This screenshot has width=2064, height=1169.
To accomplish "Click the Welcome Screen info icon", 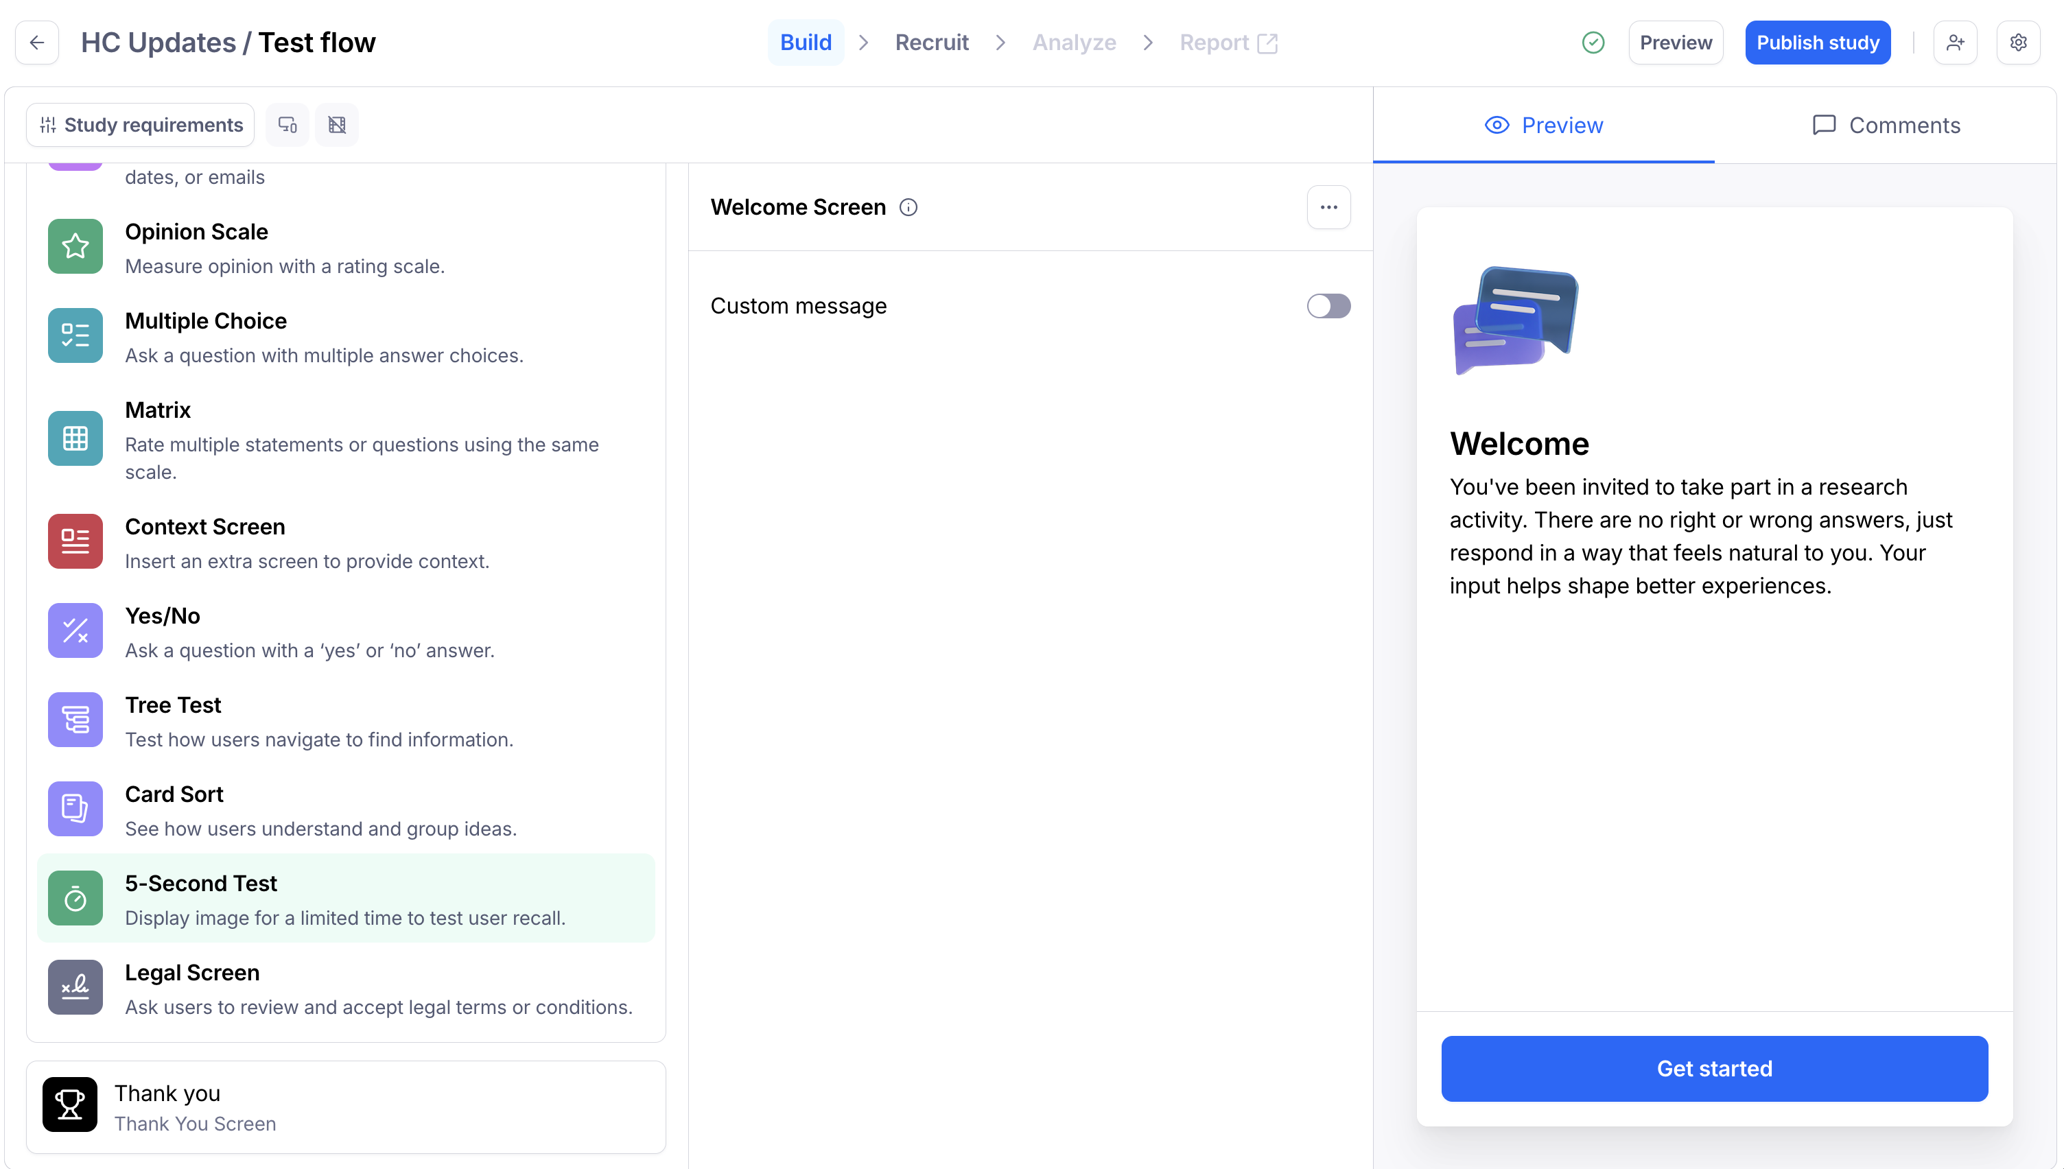I will (x=908, y=207).
